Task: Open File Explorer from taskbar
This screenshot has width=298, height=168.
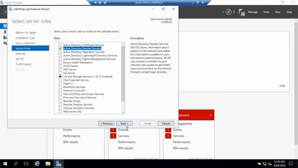Action: (x=48, y=164)
